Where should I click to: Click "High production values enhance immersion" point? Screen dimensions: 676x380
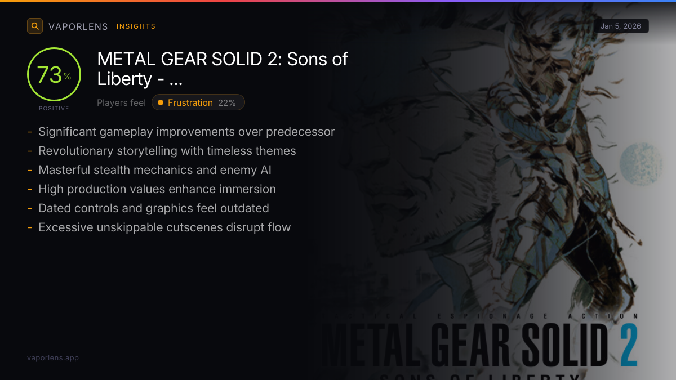[157, 189]
